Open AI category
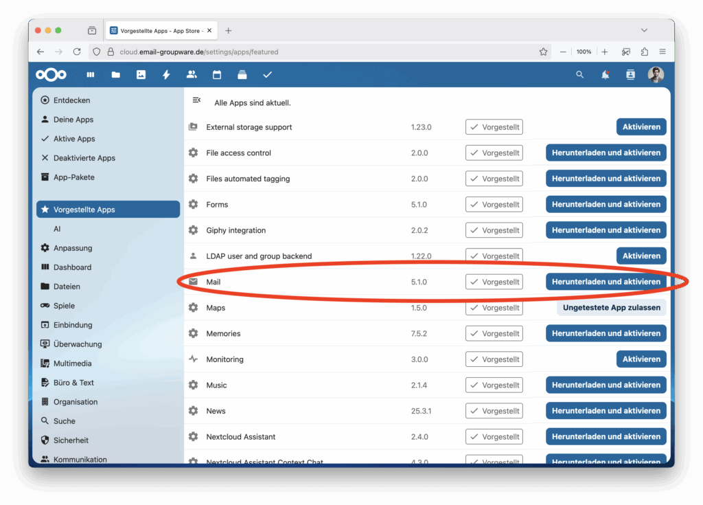Screen dimensions: 703x505 point(108,229)
